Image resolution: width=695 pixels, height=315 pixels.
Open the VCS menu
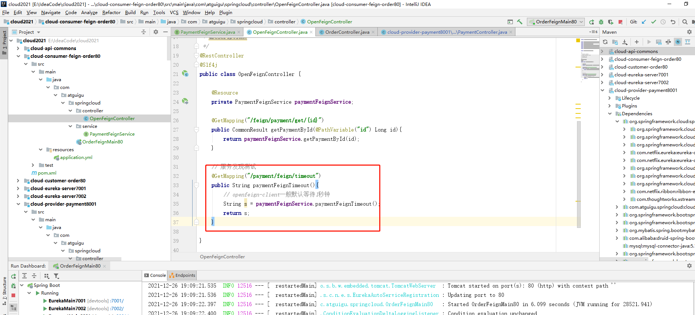[x=174, y=13]
